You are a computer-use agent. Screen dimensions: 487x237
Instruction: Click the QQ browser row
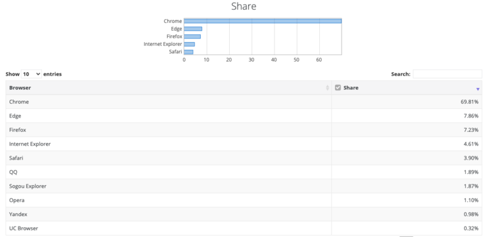point(244,172)
